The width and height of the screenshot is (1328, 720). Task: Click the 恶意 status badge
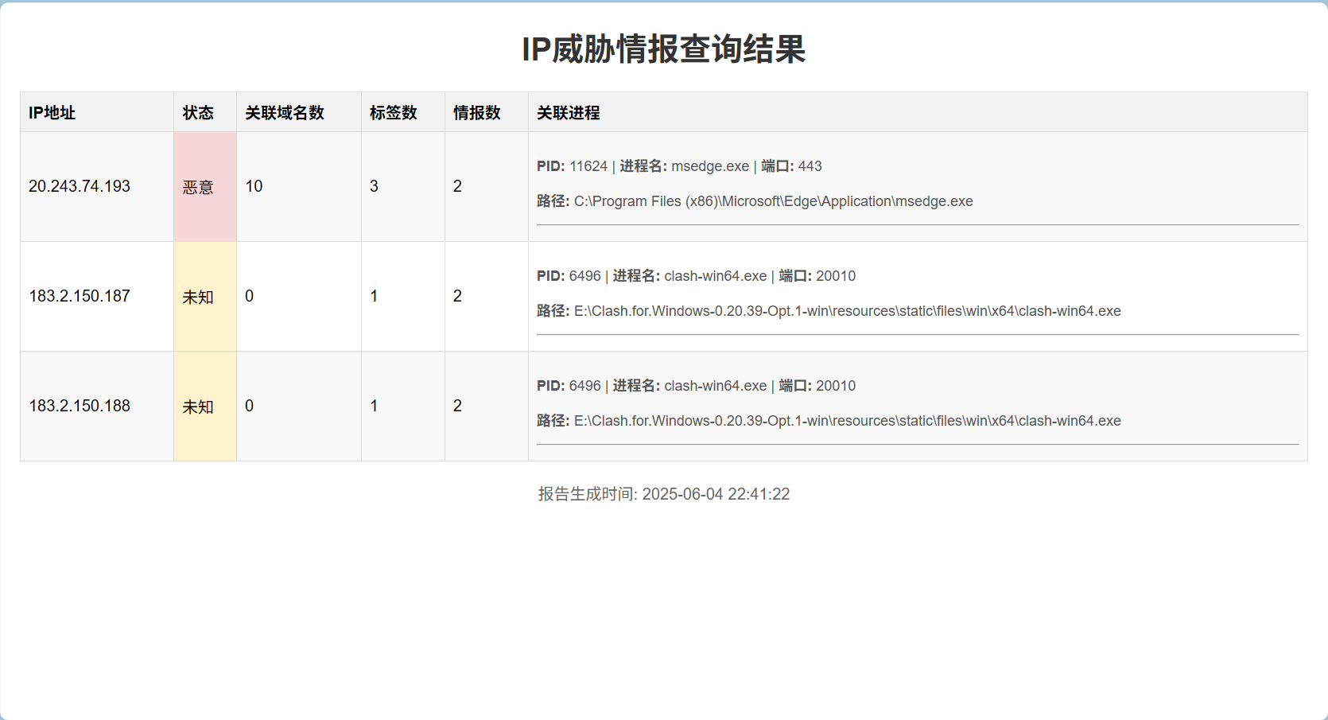point(198,186)
